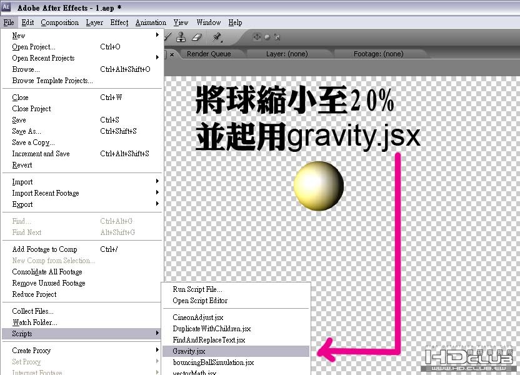Switch to the Render Queue tab
520x375 pixels.
(209, 54)
